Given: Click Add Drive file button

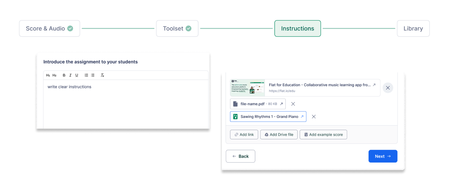Looking at the screenshot, I should [279, 134].
